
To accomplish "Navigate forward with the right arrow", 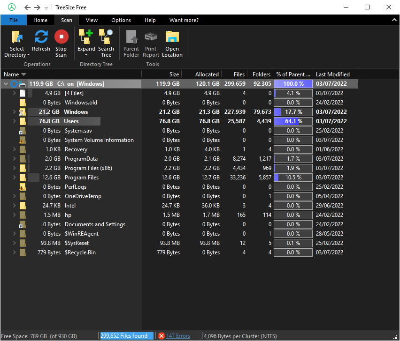I will [37, 7].
